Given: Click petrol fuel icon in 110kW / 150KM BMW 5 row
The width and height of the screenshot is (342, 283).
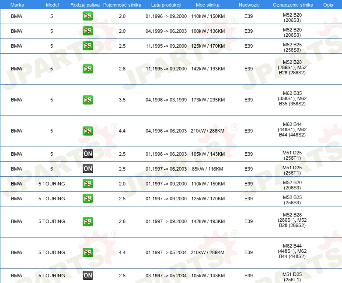Looking at the screenshot, I should coord(87,16).
